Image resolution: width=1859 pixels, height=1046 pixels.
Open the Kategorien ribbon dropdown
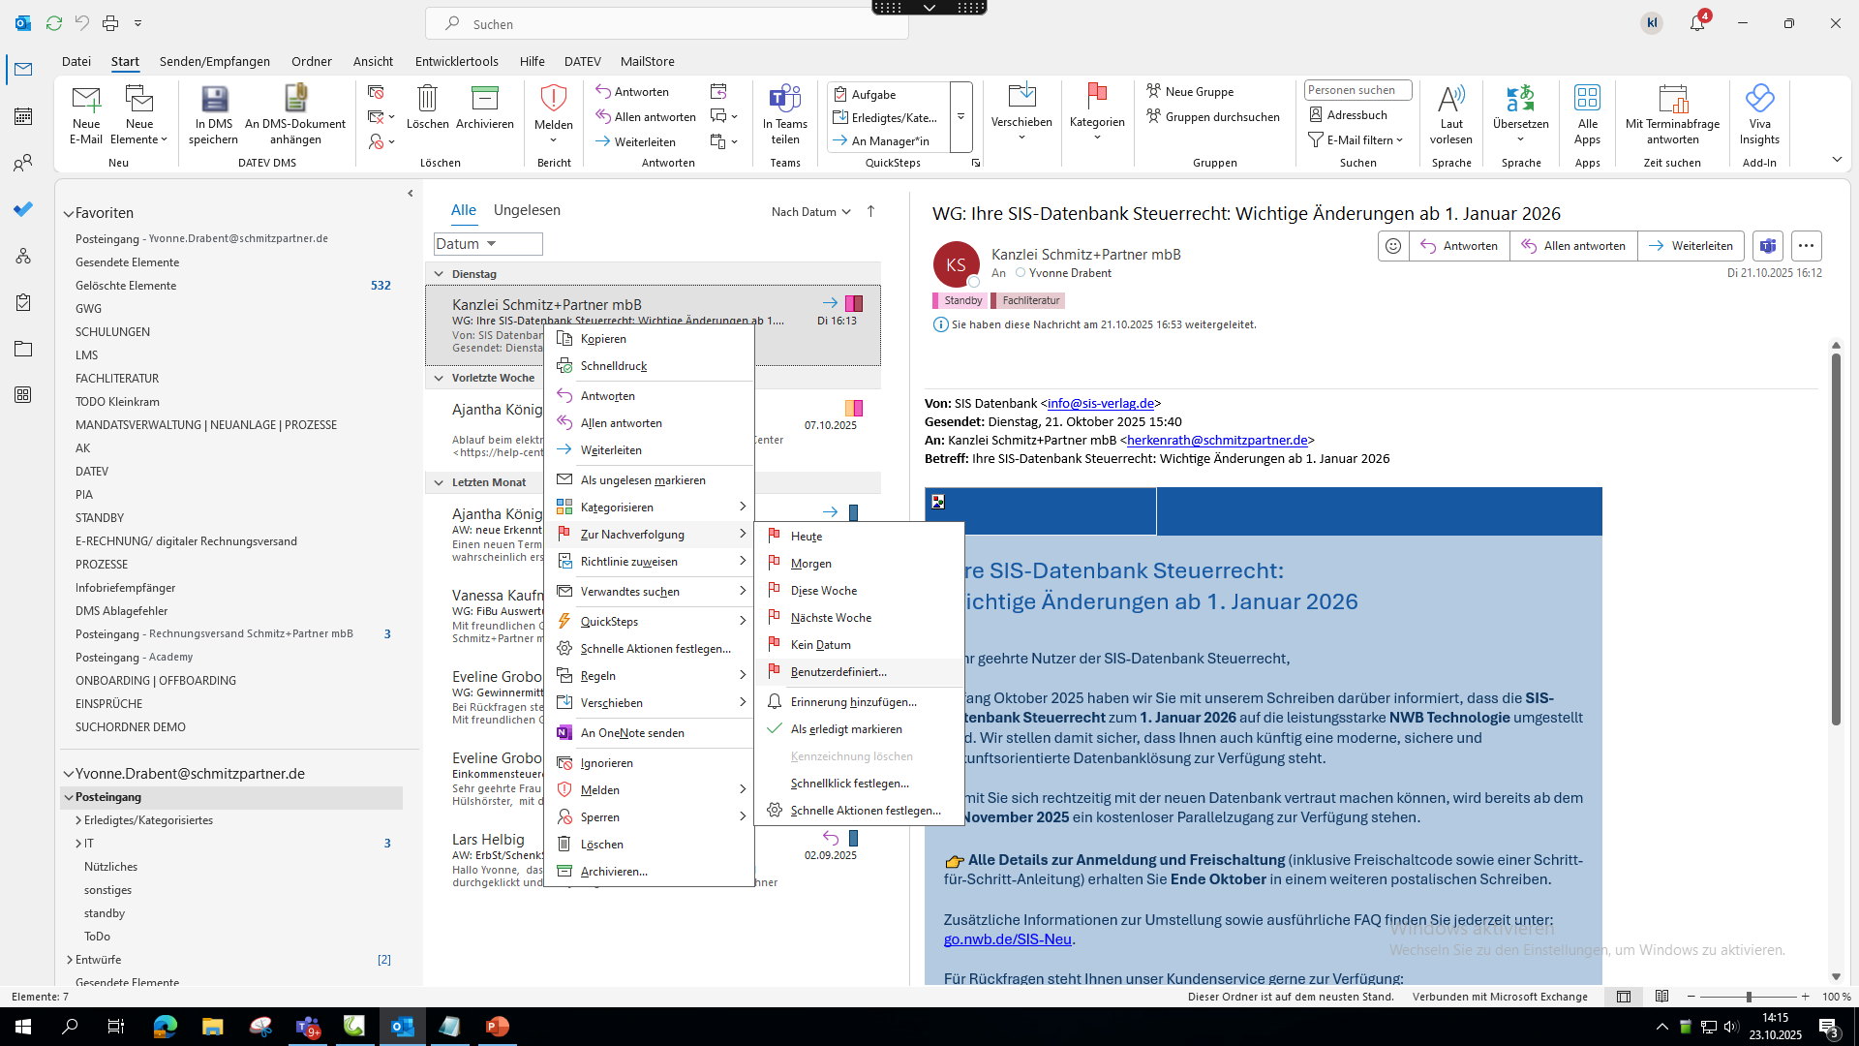(x=1097, y=115)
